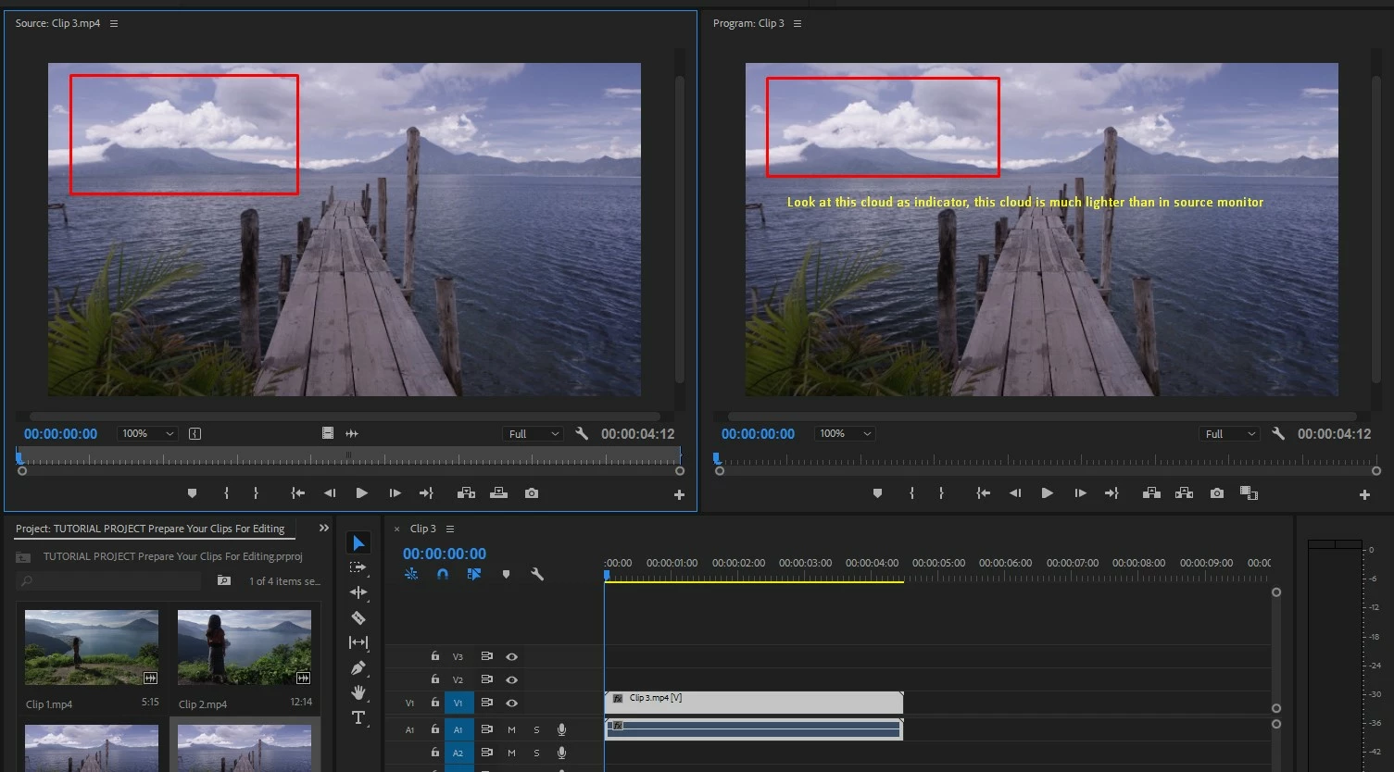Open Comparison View in Program monitor
The width and height of the screenshot is (1394, 772).
(1249, 493)
